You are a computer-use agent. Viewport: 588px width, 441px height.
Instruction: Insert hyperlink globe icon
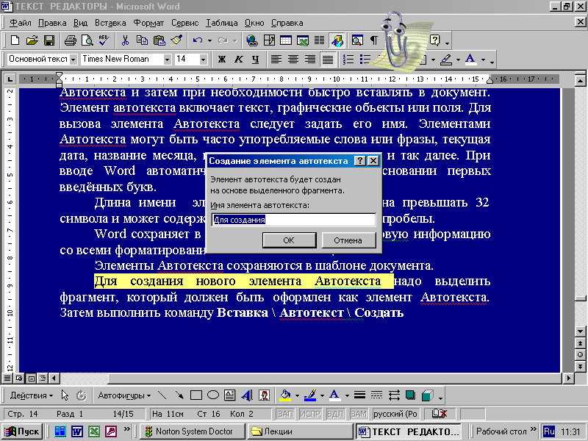tap(252, 40)
